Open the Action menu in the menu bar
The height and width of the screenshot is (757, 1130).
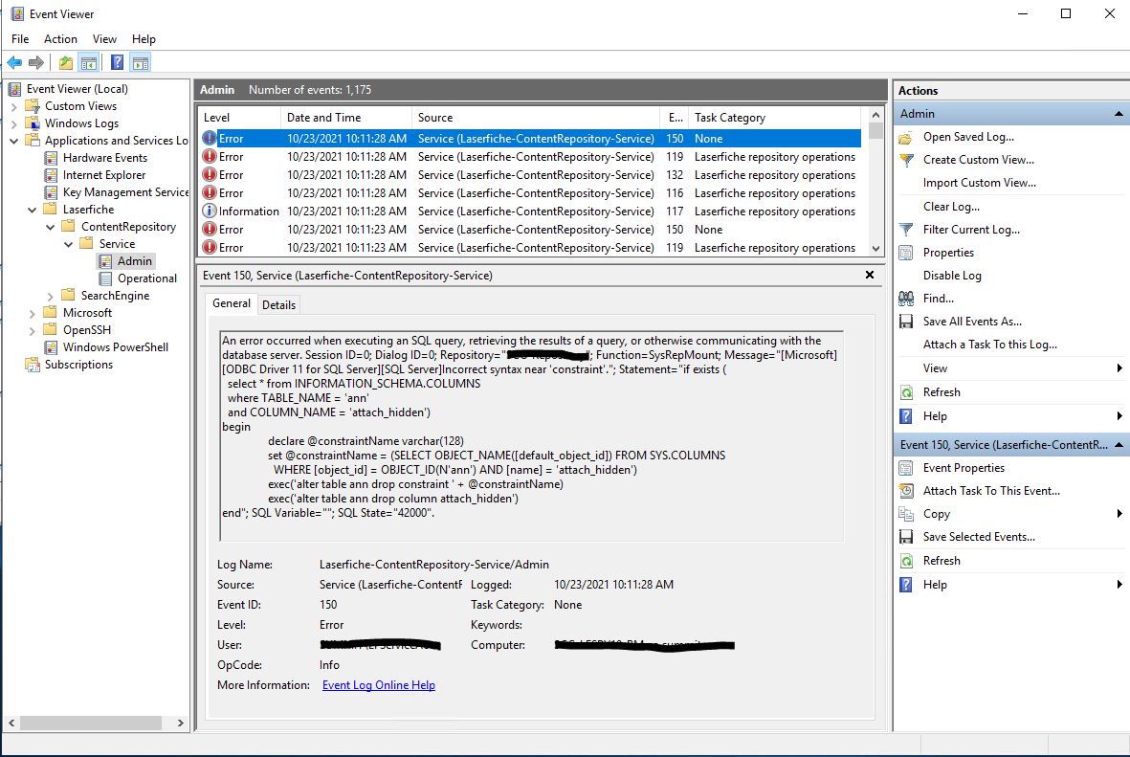pyautogui.click(x=60, y=39)
